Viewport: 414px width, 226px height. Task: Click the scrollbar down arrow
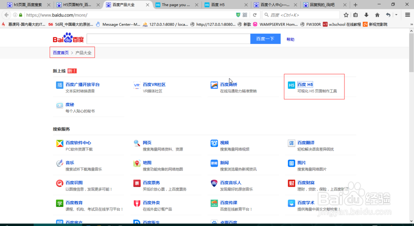click(412, 221)
